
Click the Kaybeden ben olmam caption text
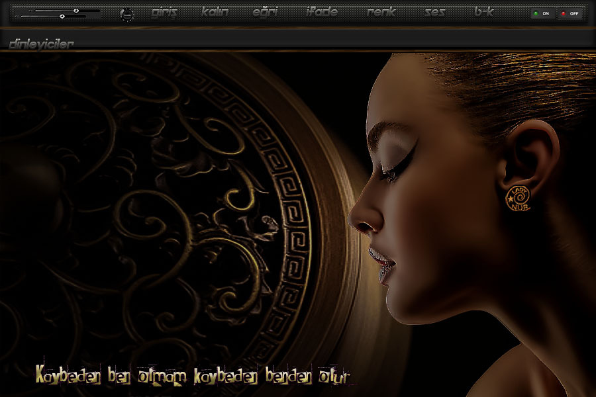click(192, 376)
